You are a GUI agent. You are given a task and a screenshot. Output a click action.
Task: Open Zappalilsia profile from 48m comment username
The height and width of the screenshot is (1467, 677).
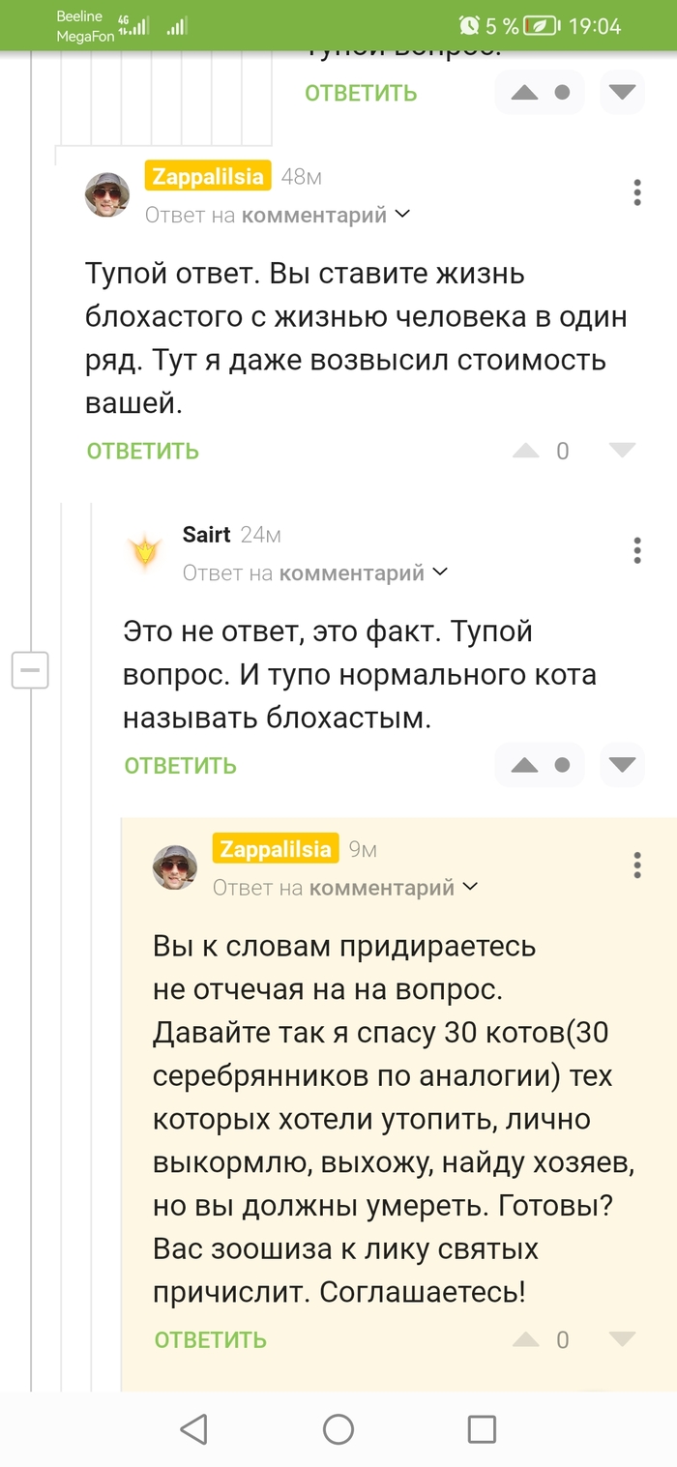click(x=208, y=176)
